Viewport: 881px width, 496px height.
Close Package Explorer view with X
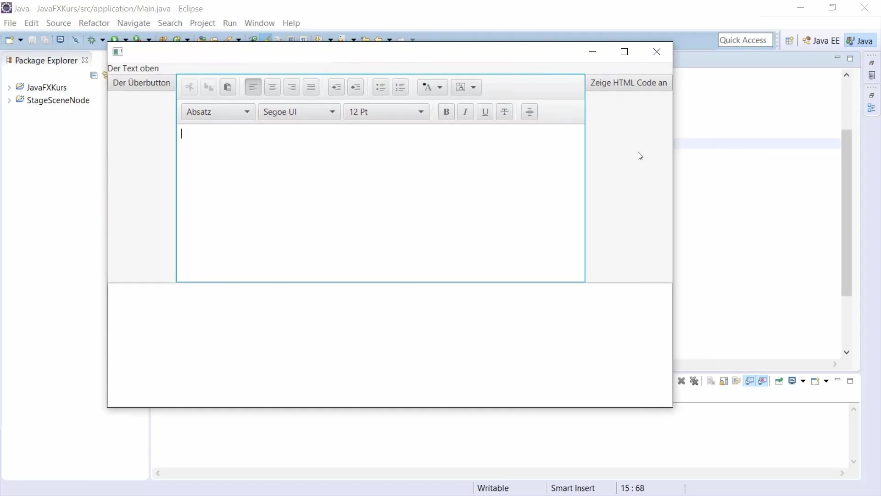(x=85, y=60)
